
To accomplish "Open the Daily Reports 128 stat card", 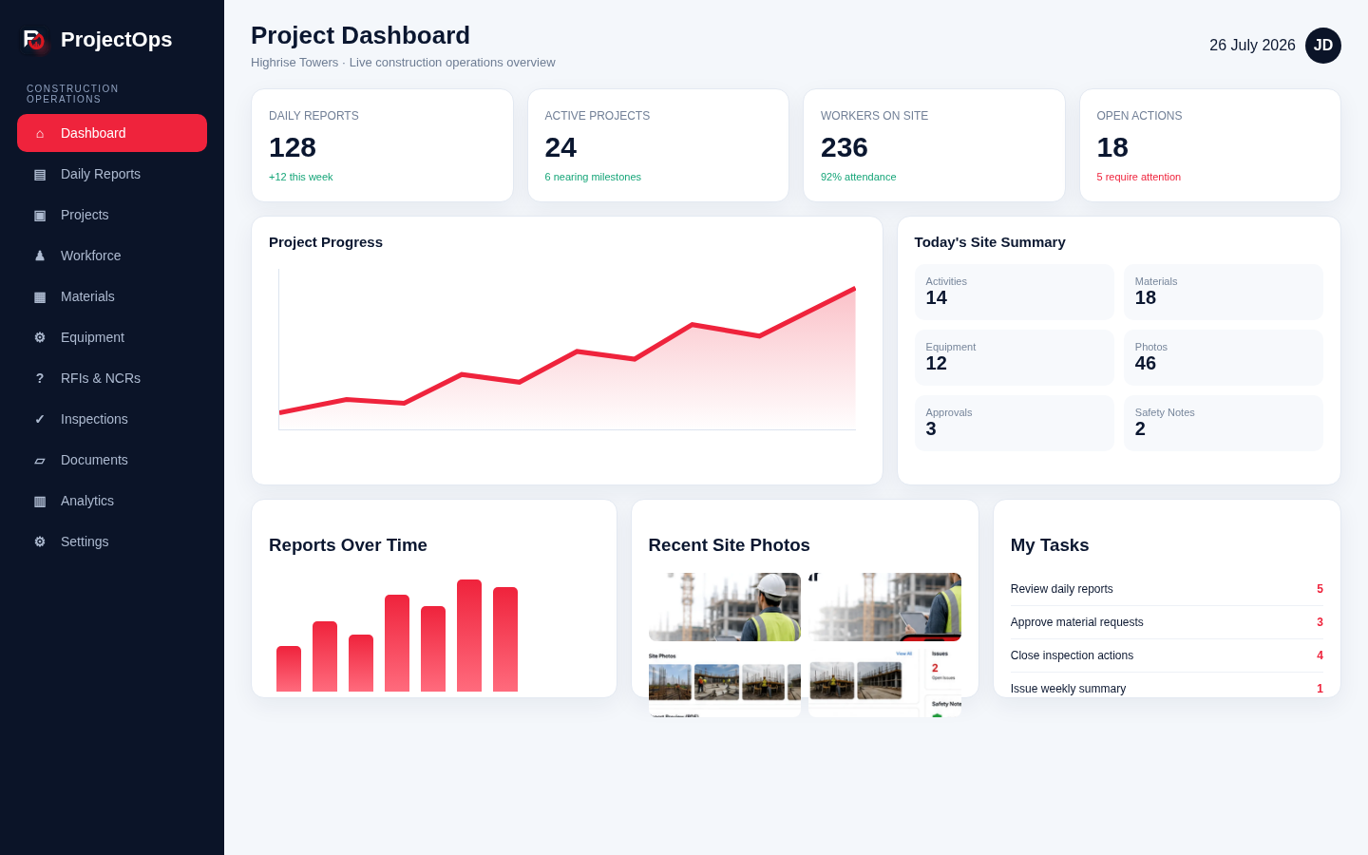I will 382,145.
